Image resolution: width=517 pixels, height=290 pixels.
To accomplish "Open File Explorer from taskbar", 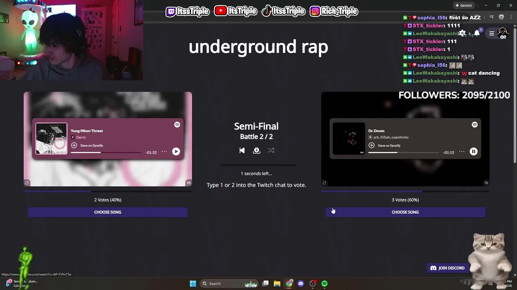I will click(277, 284).
